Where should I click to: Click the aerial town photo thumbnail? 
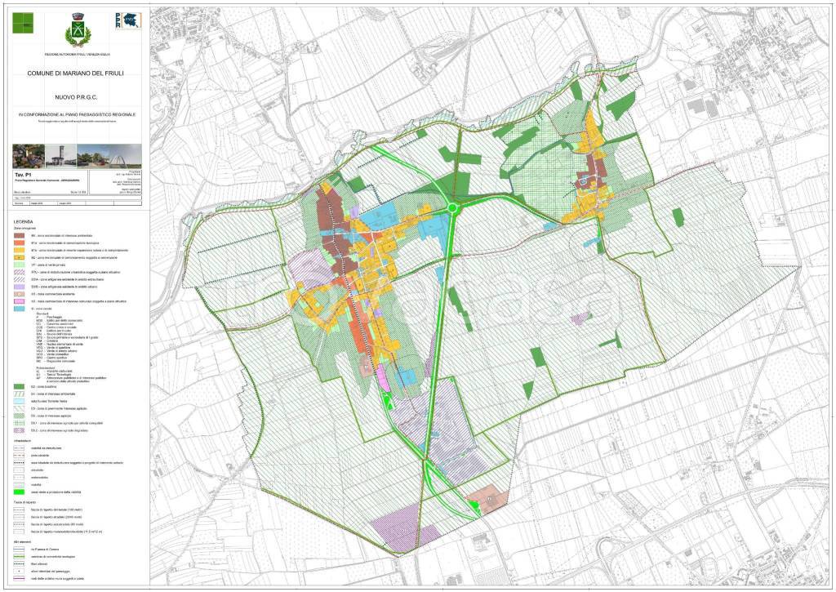coord(29,154)
